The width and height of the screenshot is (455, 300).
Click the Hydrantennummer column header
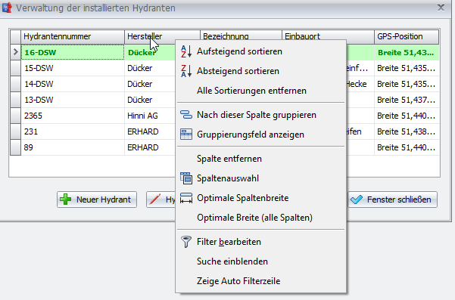click(73, 37)
